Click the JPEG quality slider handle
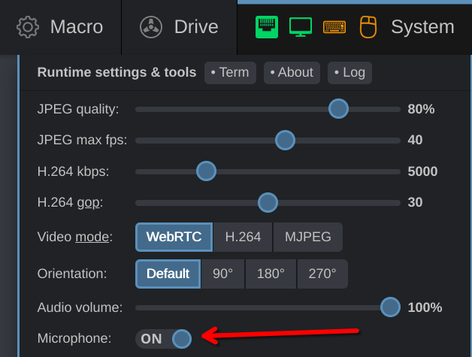Viewport: 472px width, 357px height. 338,109
